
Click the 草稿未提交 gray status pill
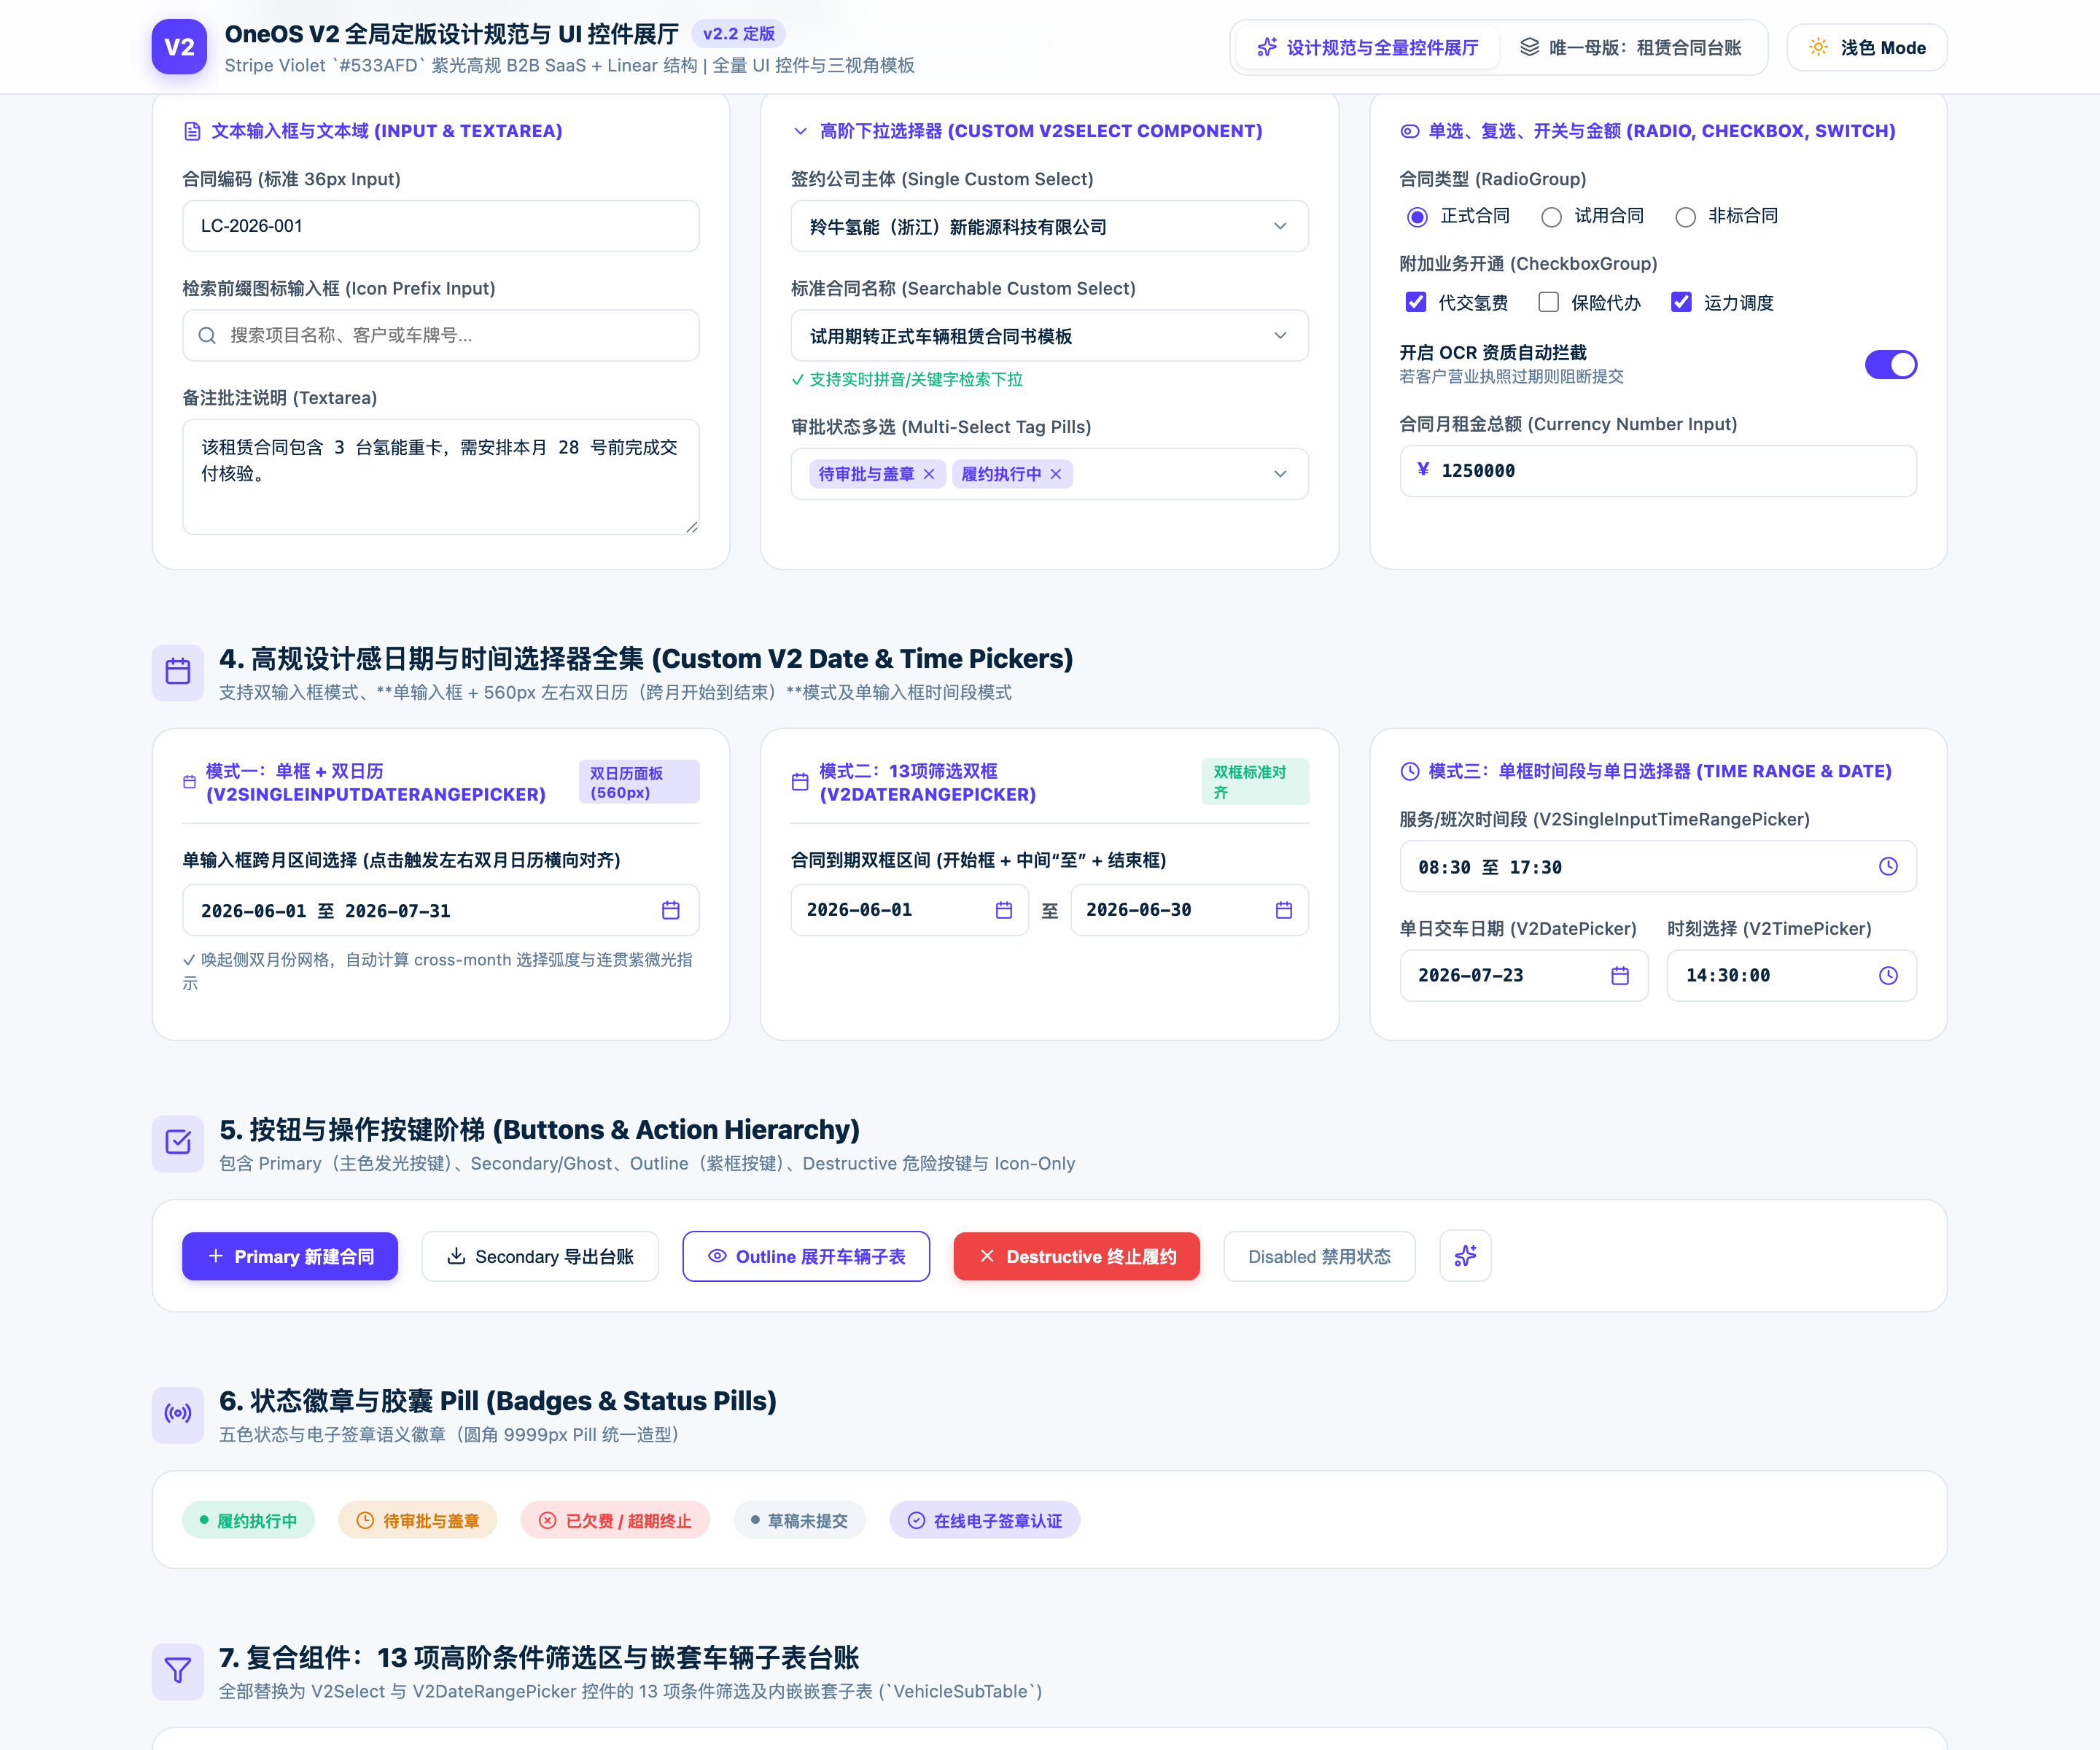[799, 1520]
